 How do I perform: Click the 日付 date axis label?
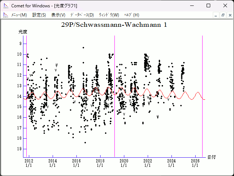[211, 157]
